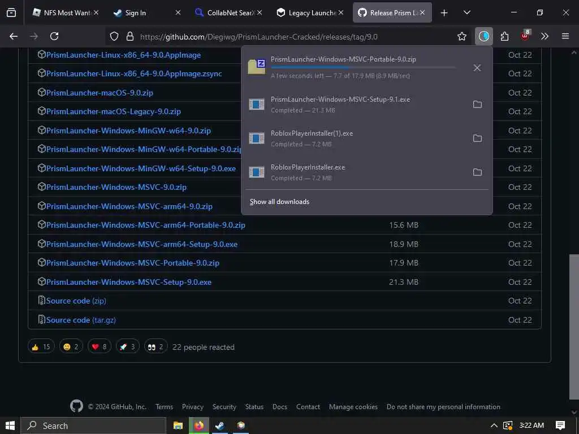Select the 17.9 MB size text
Image resolution: width=579 pixels, height=434 pixels.
(404, 263)
